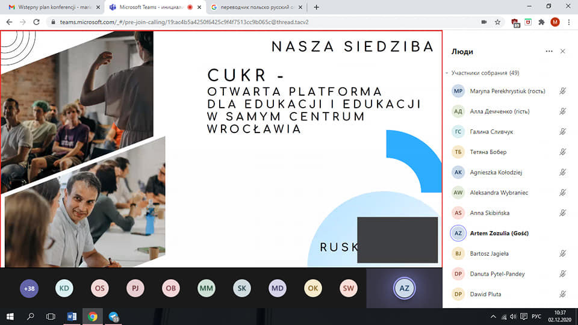This screenshot has height=325, width=578.
Task: Switch to the Gmail Wstępny plan konferencji tab
Action: 55,7
